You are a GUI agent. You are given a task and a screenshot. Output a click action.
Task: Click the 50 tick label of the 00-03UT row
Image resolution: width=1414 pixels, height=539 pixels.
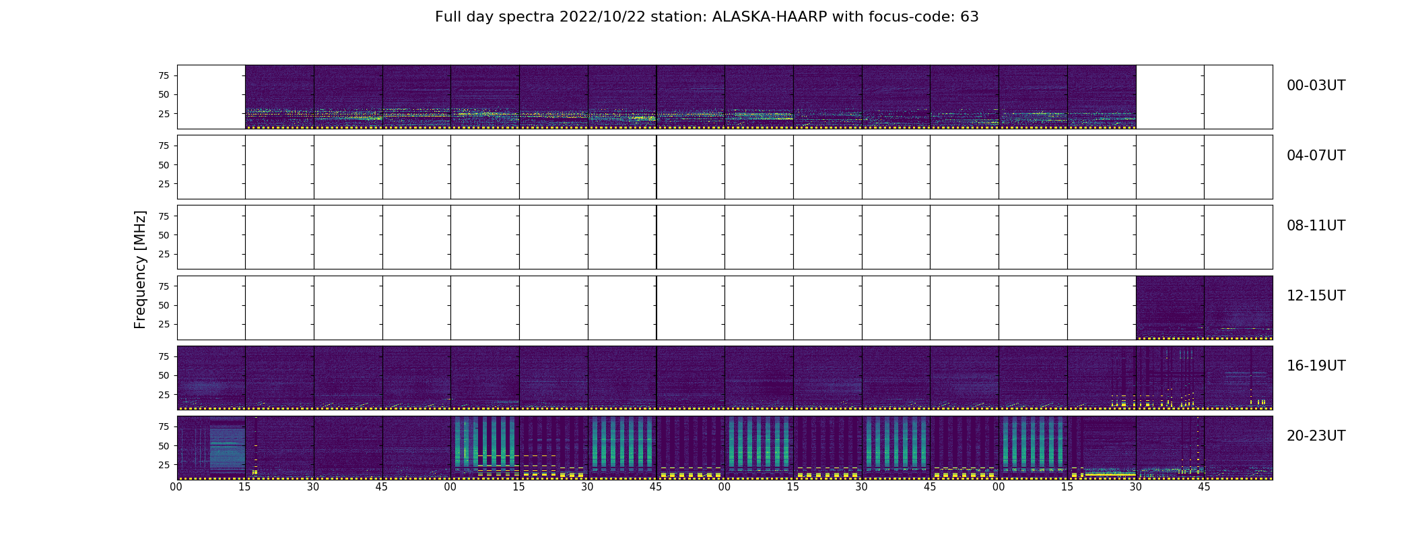[164, 94]
